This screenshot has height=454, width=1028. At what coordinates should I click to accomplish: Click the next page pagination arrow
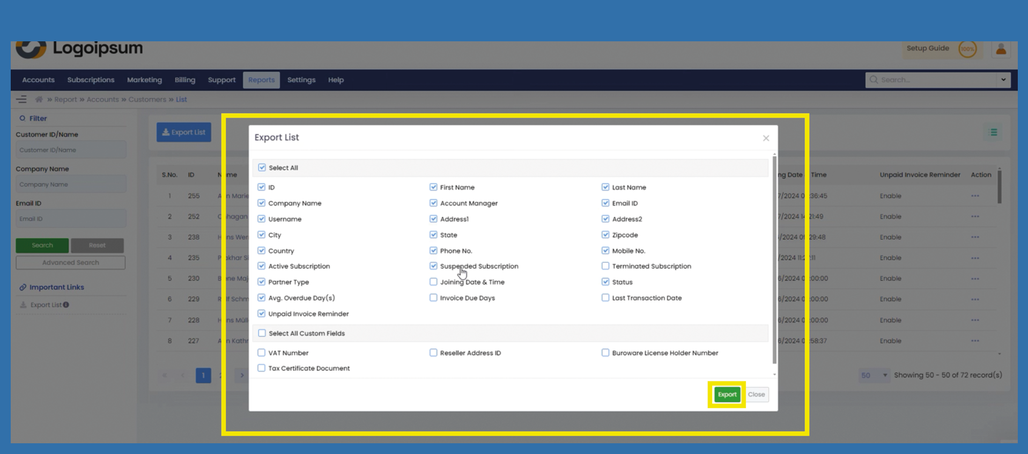click(x=242, y=375)
